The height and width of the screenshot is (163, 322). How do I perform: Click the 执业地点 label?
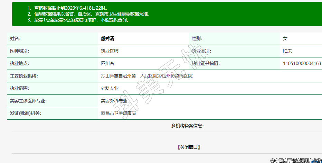pyautogui.click(x=20, y=63)
